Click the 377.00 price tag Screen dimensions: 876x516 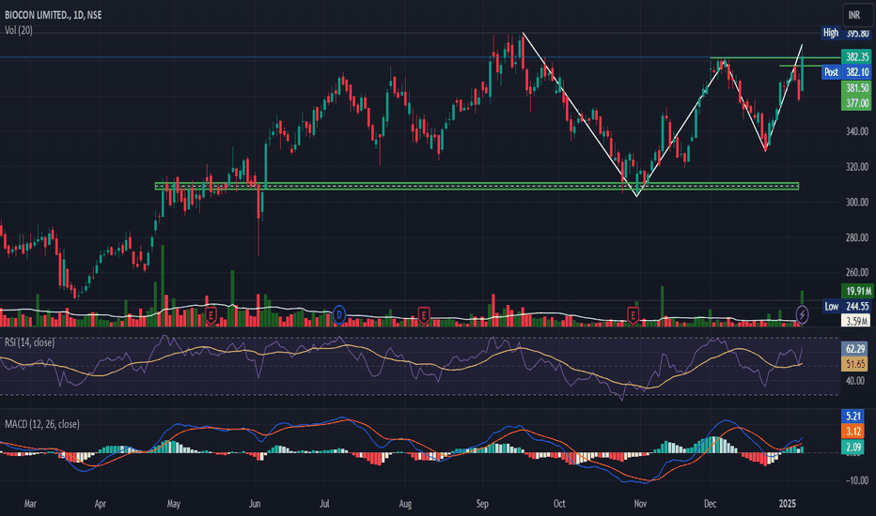click(x=856, y=102)
